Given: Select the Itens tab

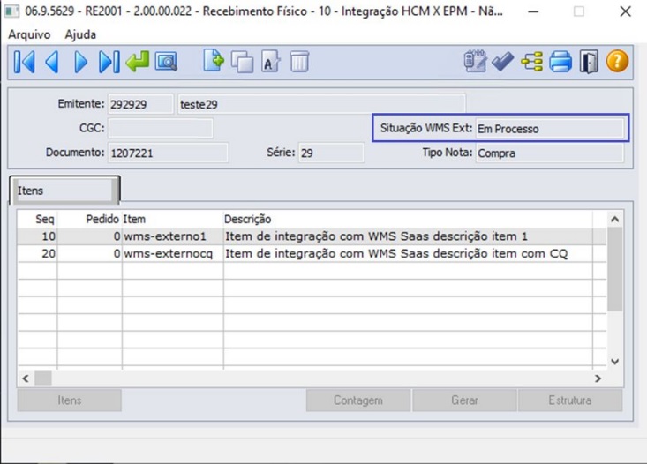Looking at the screenshot, I should 64,191.
